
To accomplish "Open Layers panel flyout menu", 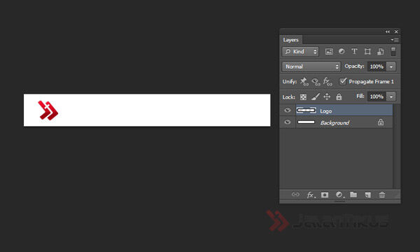I will coord(395,40).
